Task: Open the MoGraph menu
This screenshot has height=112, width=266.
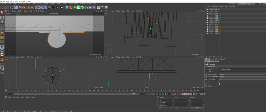Action: coord(45,4)
